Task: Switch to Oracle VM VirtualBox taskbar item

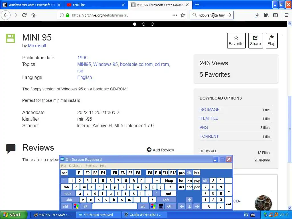Action: [x=143, y=215]
